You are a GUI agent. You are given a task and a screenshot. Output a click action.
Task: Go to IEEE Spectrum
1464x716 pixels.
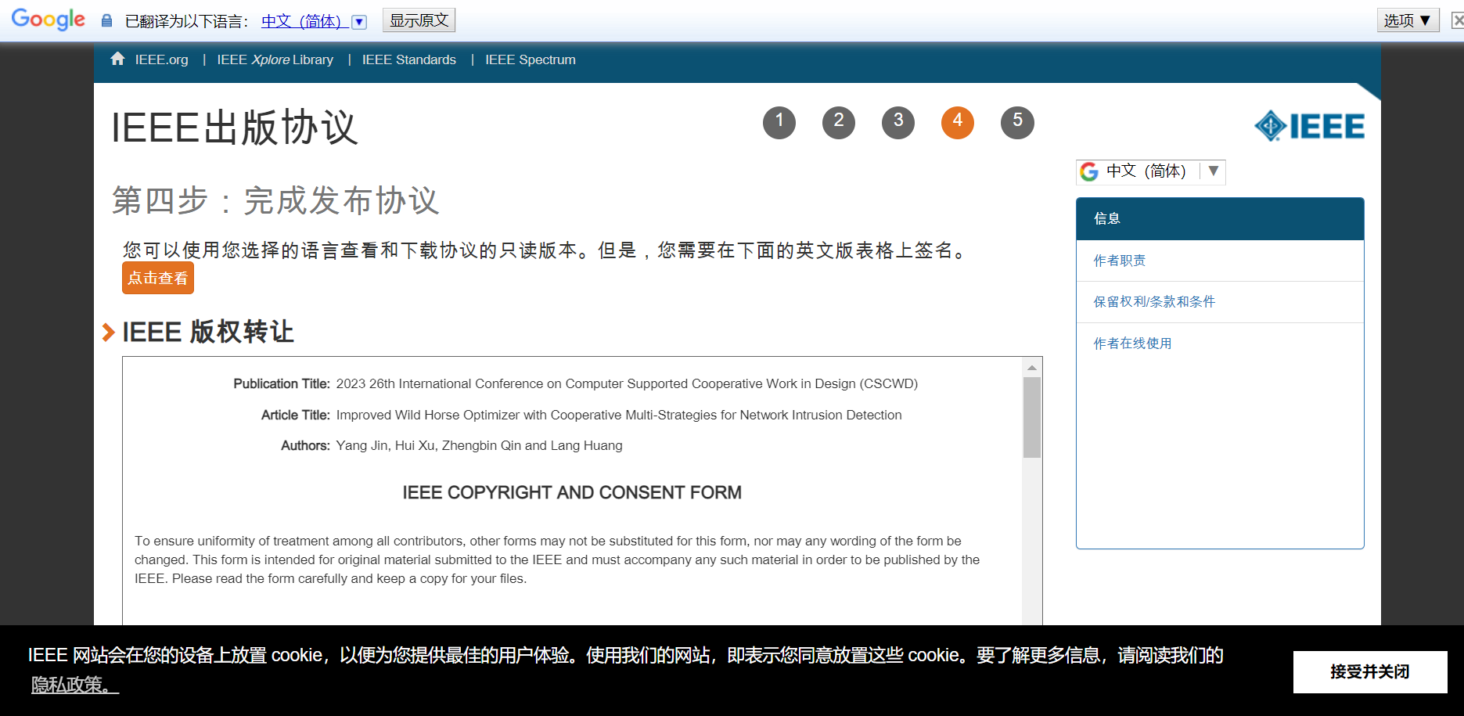click(530, 59)
